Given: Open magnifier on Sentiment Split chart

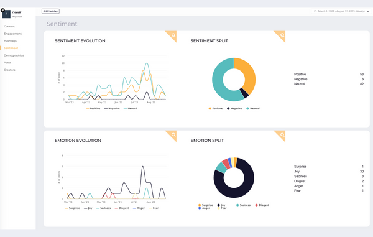Looking at the screenshot, I should click(x=282, y=35).
